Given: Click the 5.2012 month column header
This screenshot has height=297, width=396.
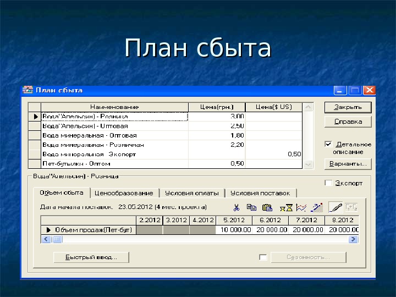Looking at the screenshot, I should pos(234,220).
